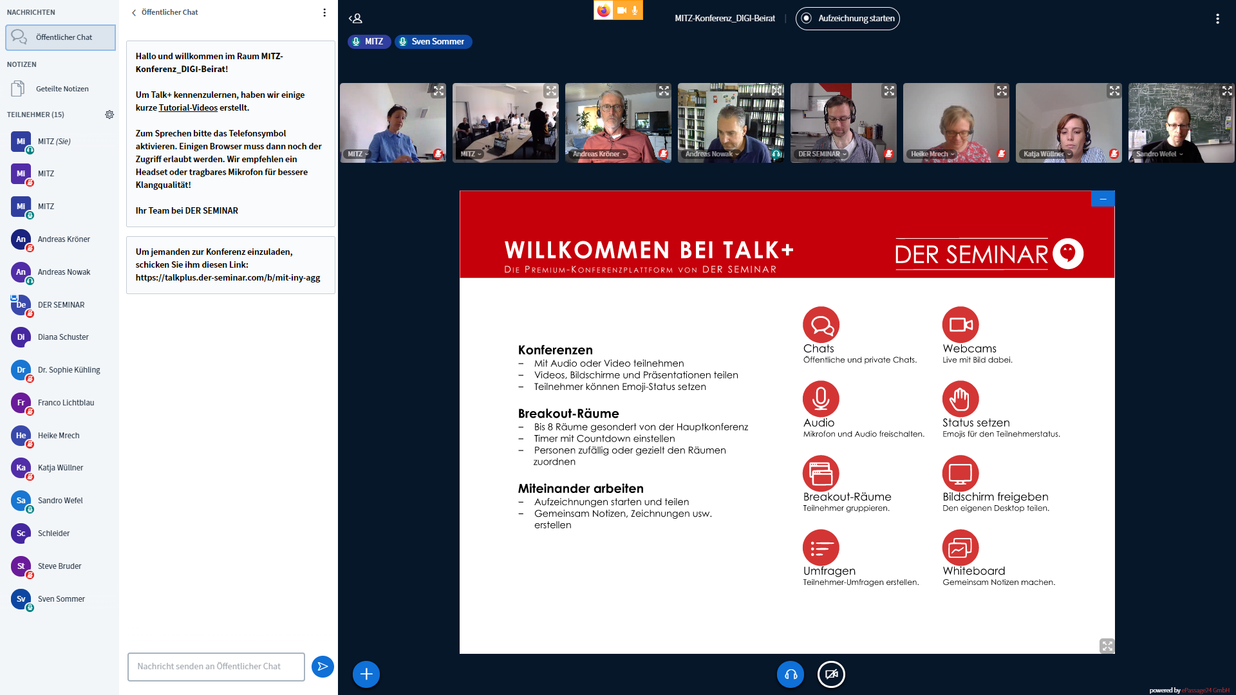This screenshot has width=1236, height=695.
Task: Open Geteilte Notizen
Action: [x=61, y=89]
